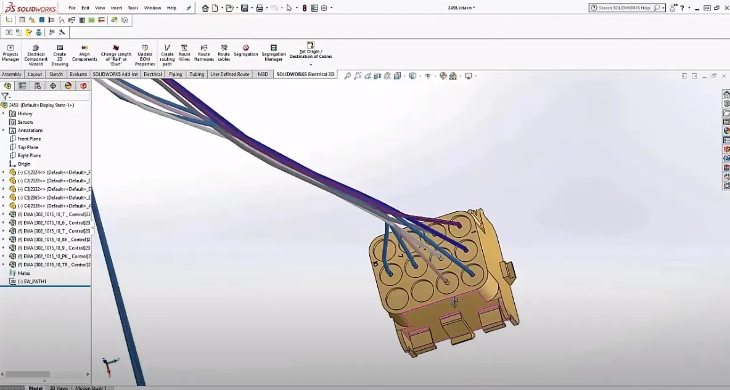This screenshot has width=730, height=390.
Task: Switch to the Piping ribbon tab
Action: click(175, 75)
